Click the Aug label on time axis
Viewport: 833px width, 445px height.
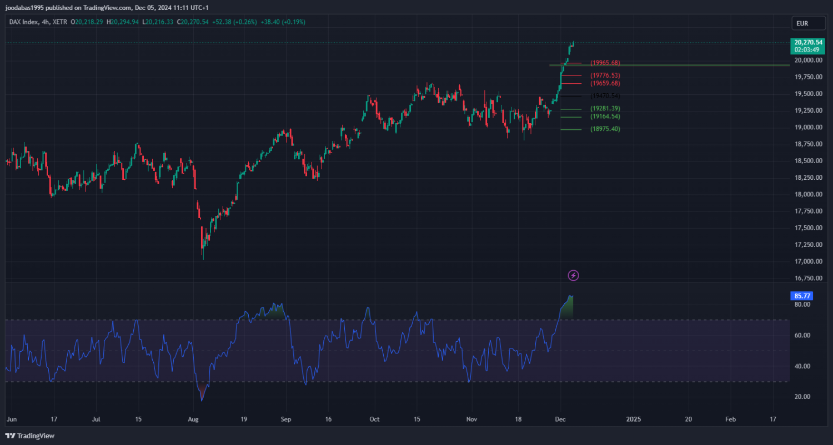pyautogui.click(x=193, y=419)
